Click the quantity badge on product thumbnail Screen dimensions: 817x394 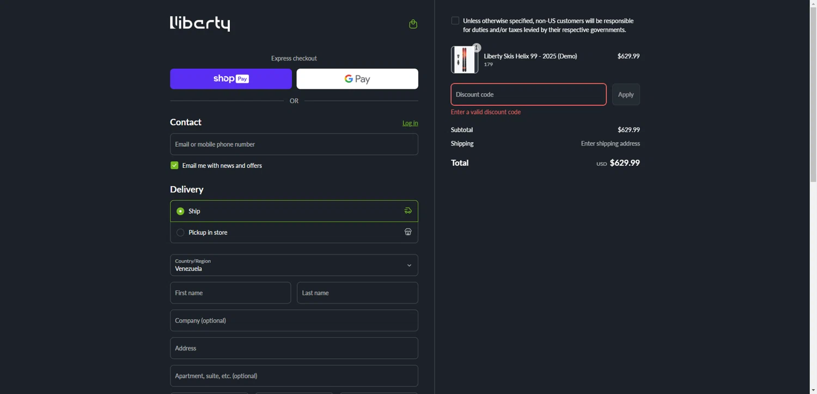coord(477,48)
